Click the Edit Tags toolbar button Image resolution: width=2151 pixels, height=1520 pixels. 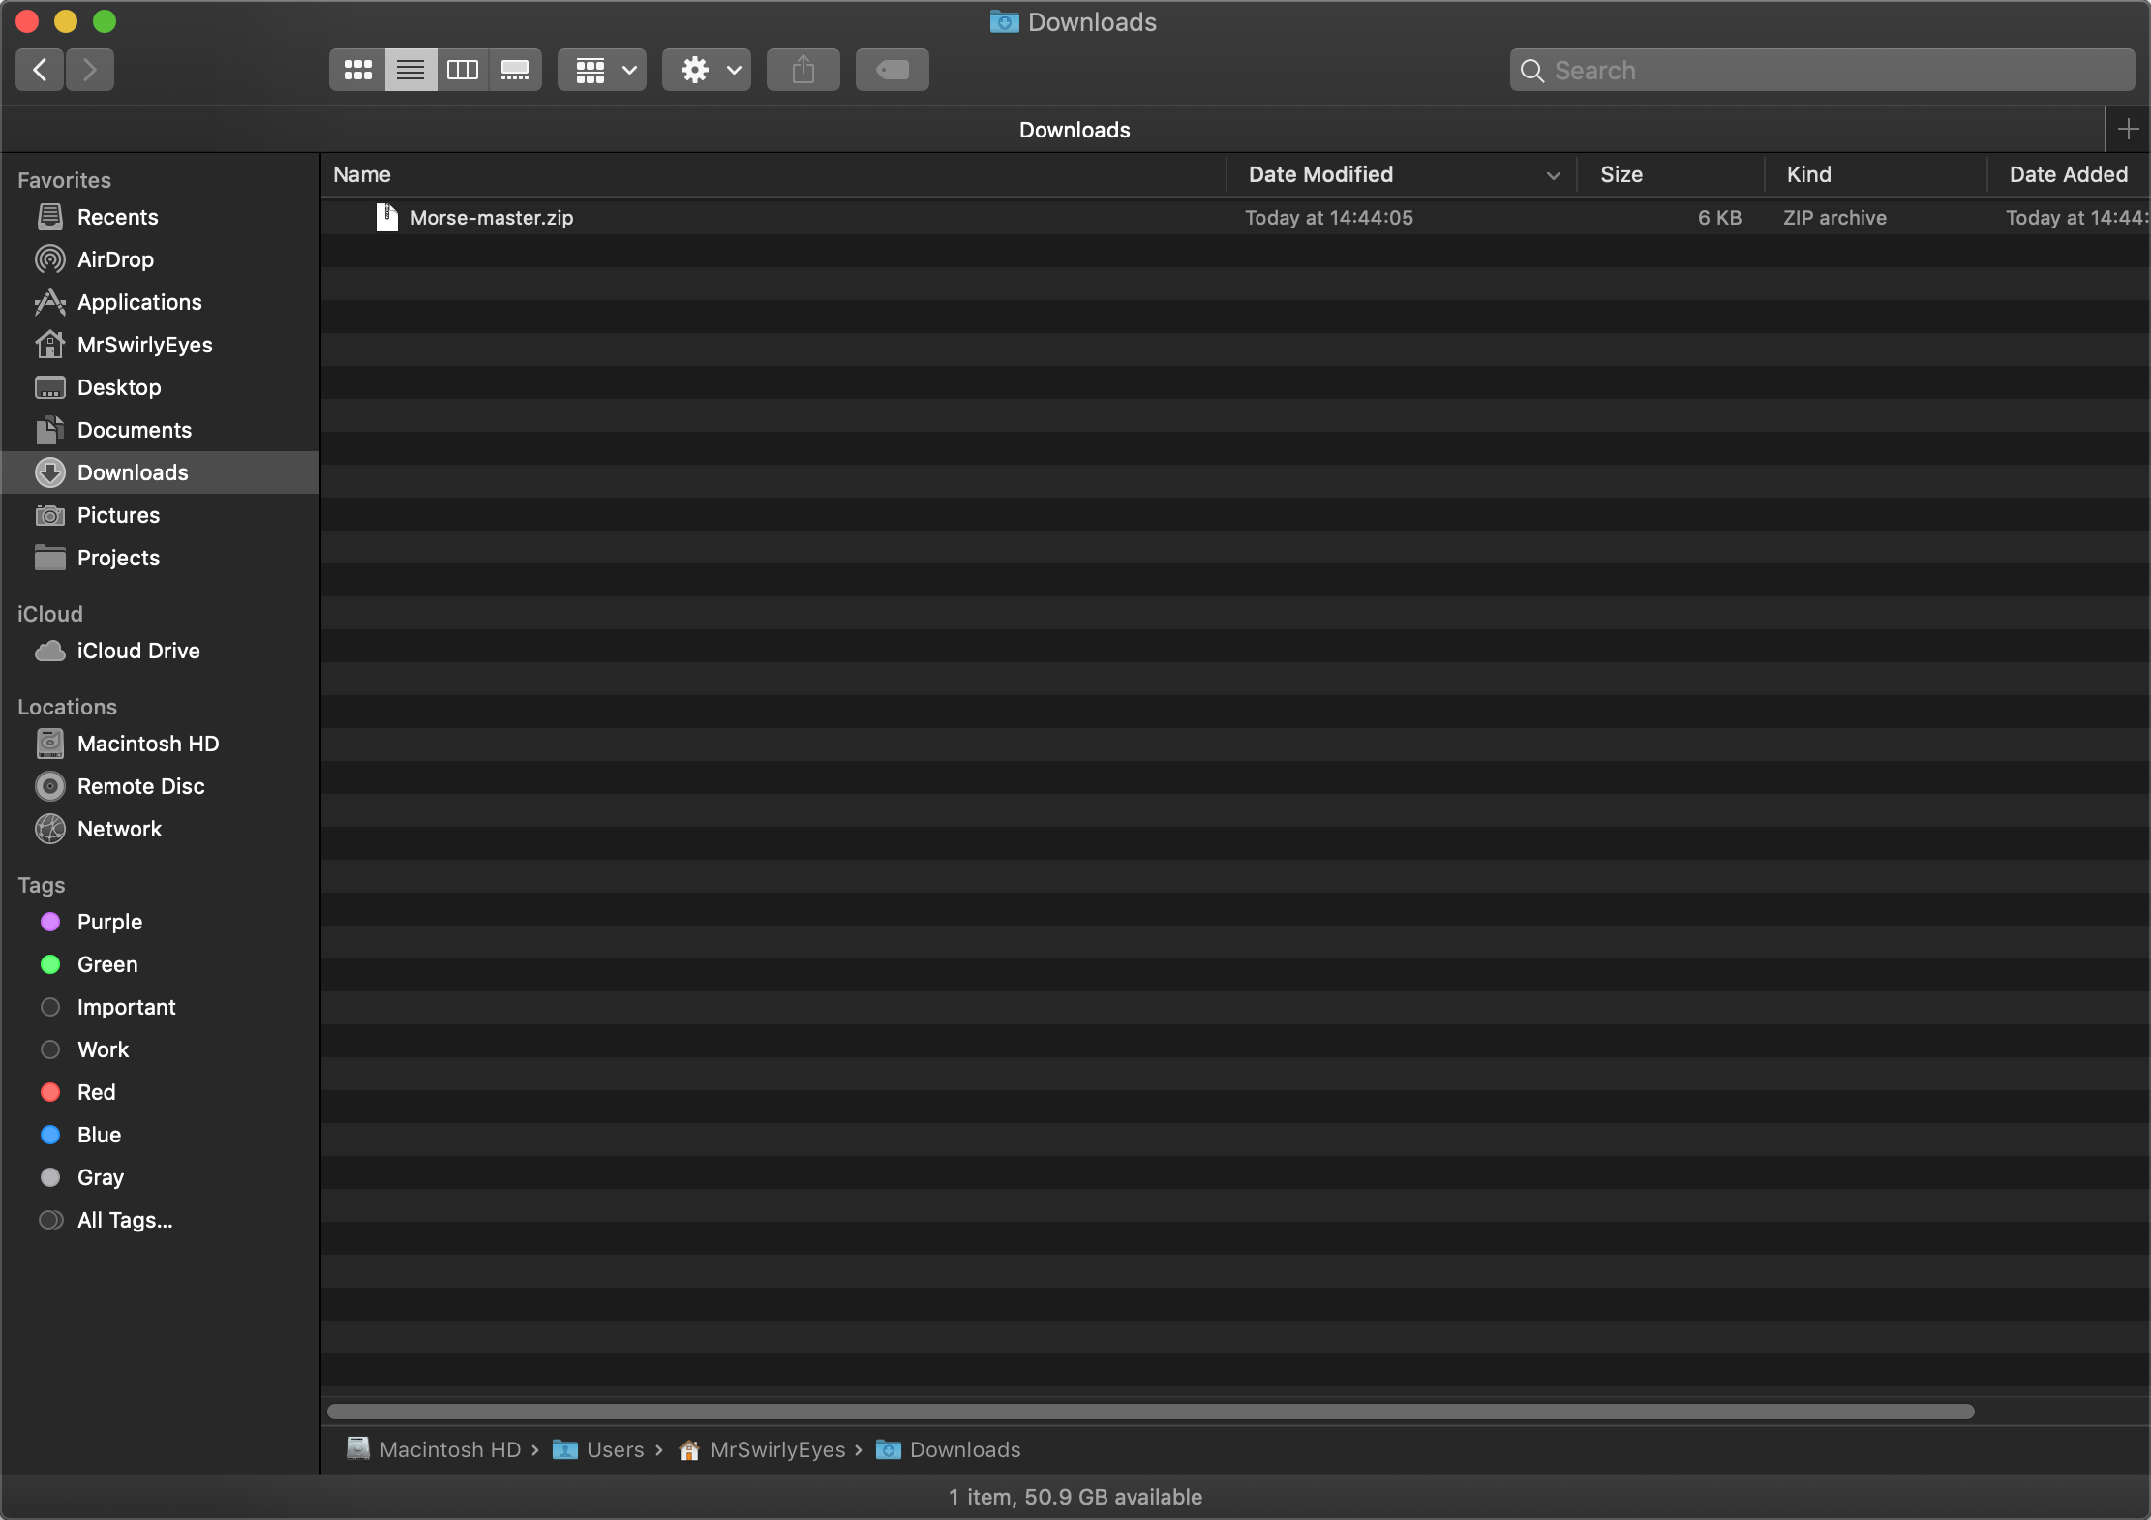pyautogui.click(x=892, y=70)
